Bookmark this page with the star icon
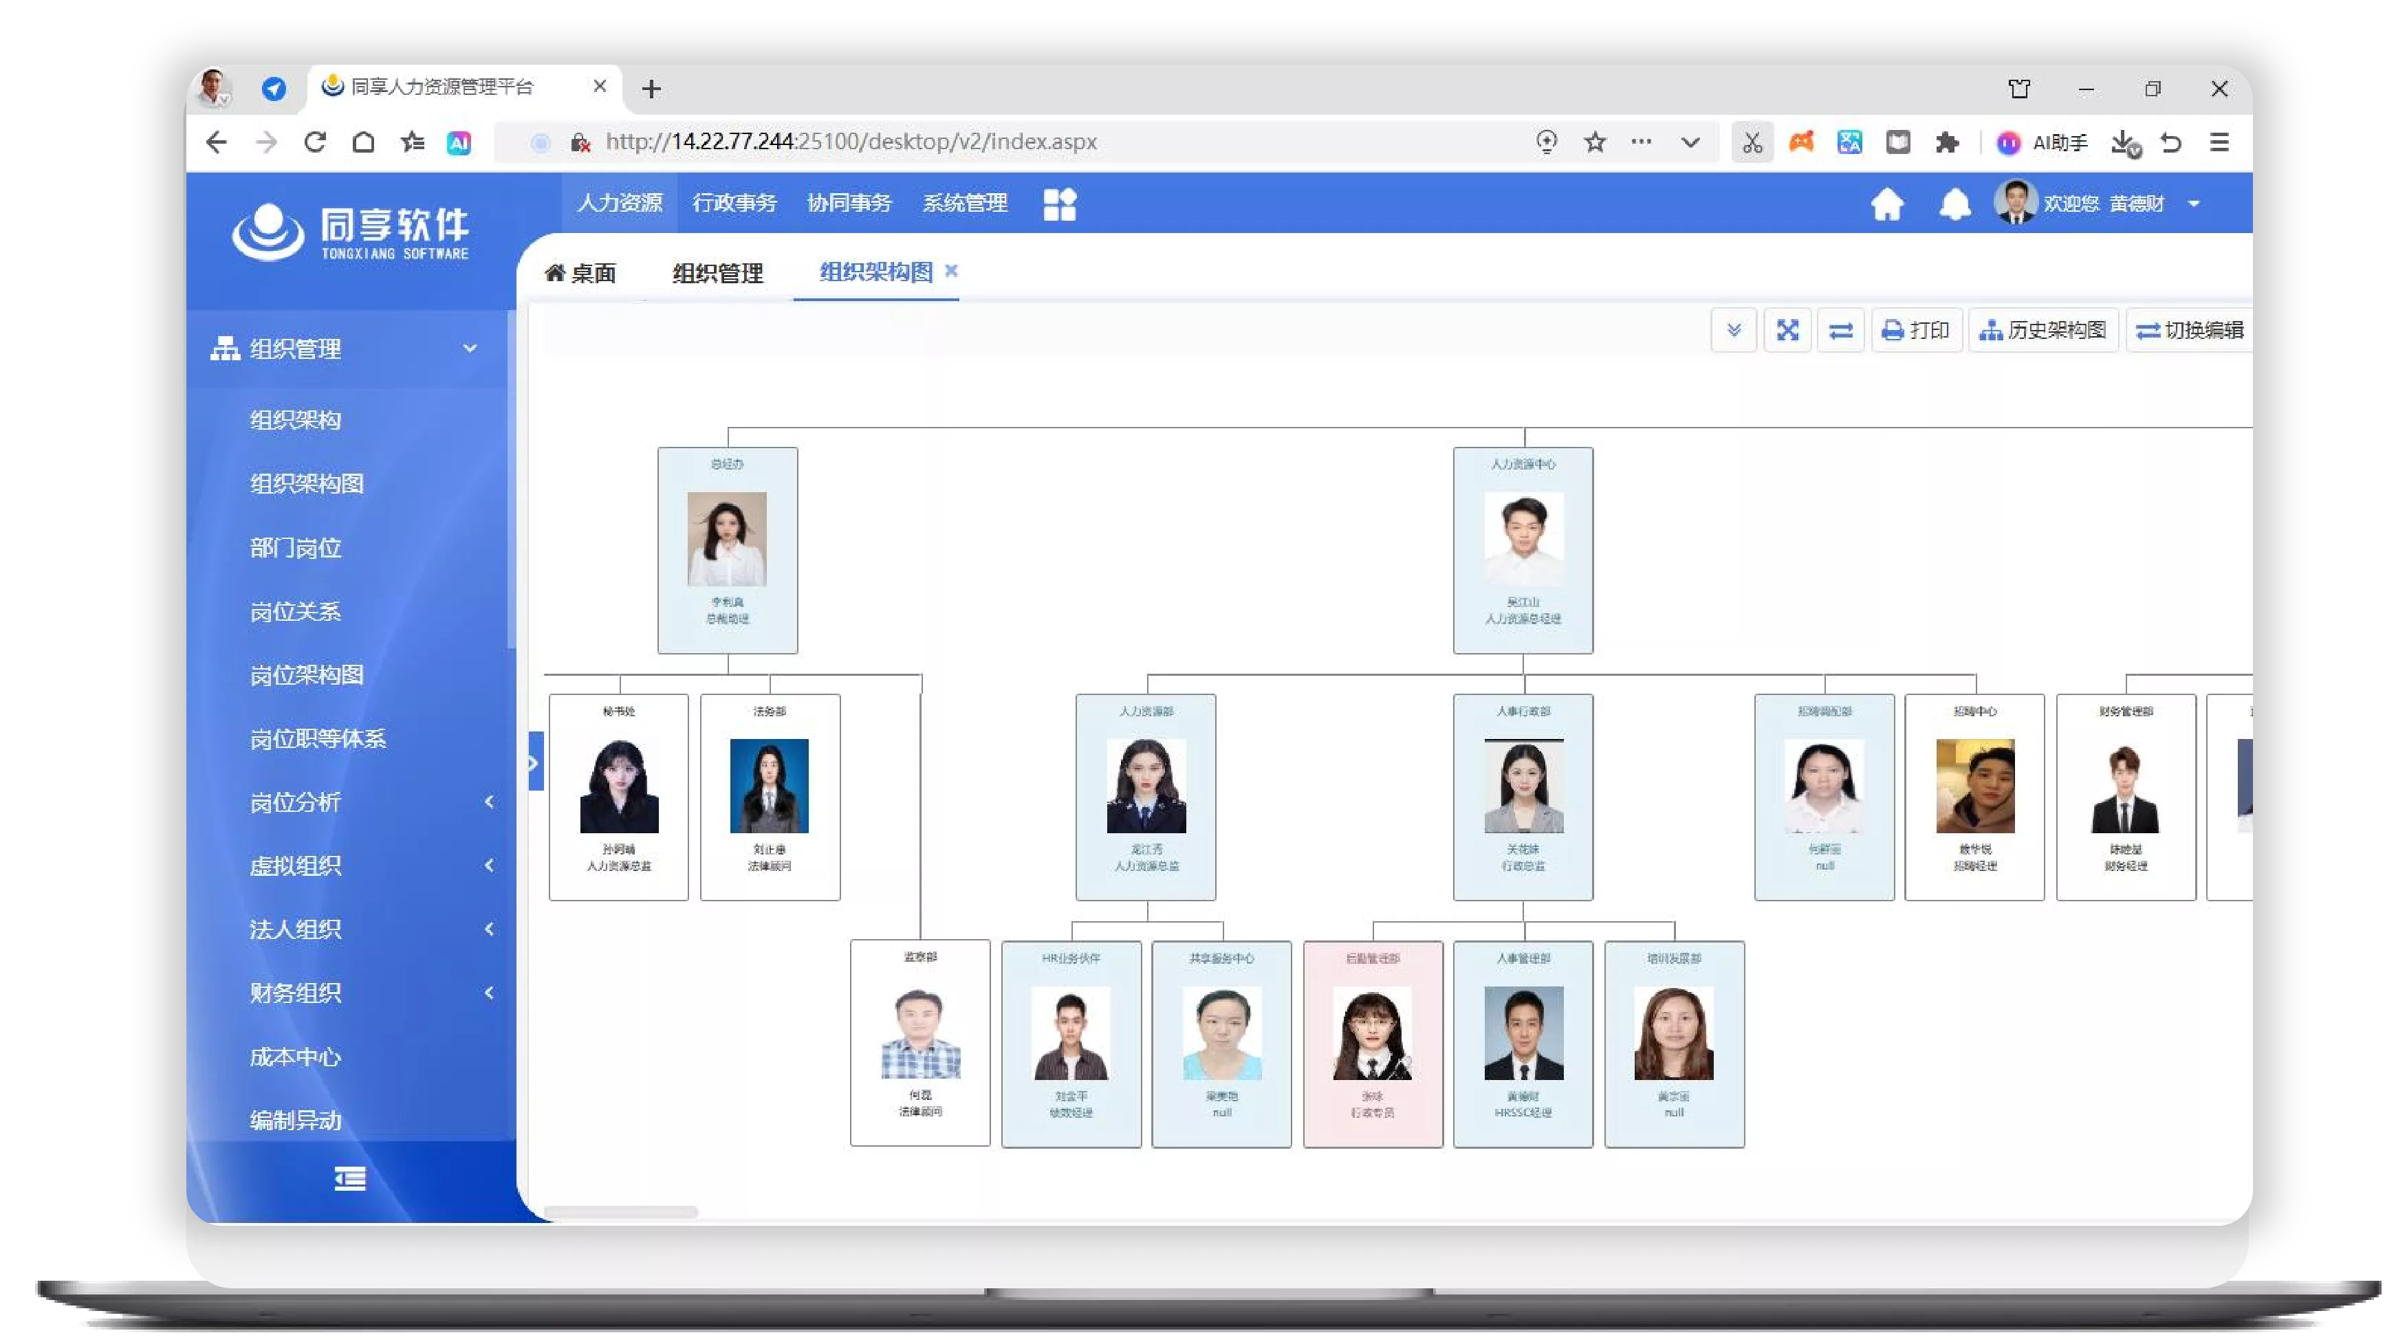 click(1595, 142)
